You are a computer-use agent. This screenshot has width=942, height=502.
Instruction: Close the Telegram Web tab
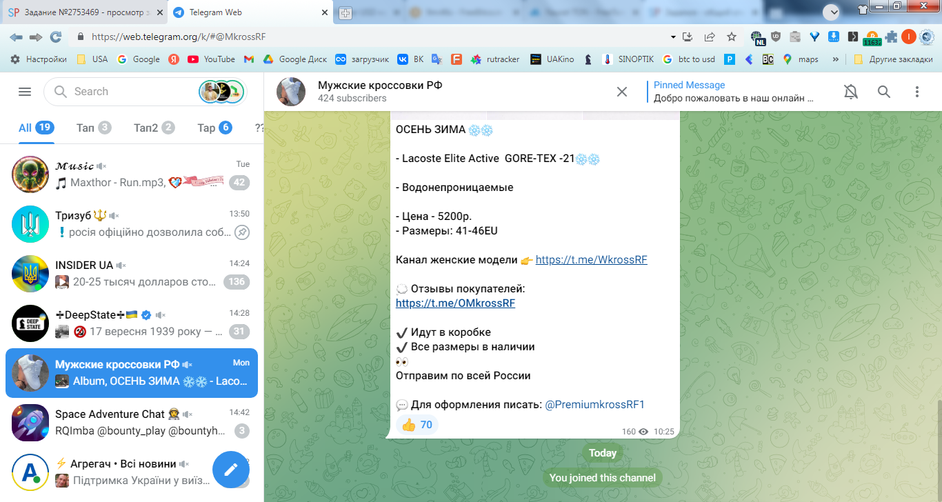(x=325, y=12)
